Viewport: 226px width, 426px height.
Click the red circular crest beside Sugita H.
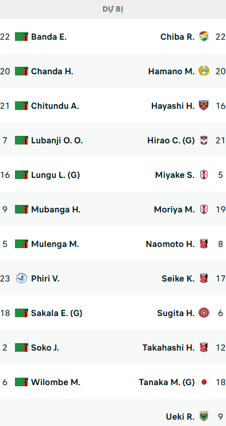(204, 313)
